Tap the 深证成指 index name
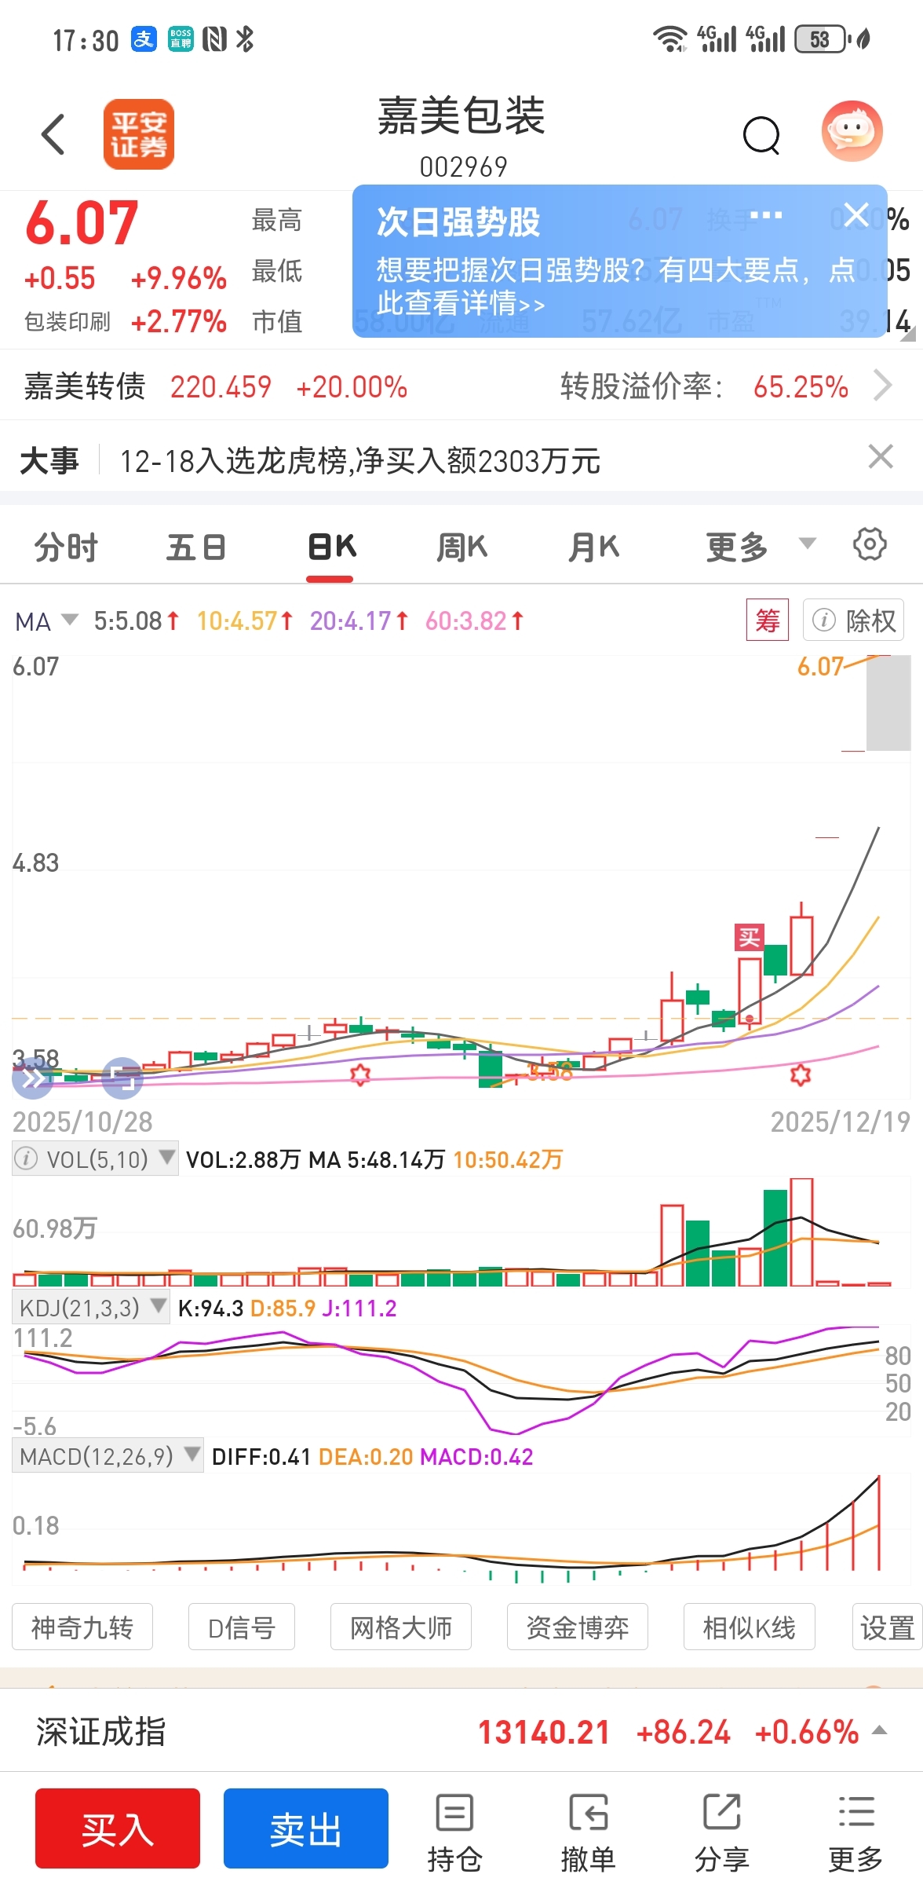 tap(100, 1731)
